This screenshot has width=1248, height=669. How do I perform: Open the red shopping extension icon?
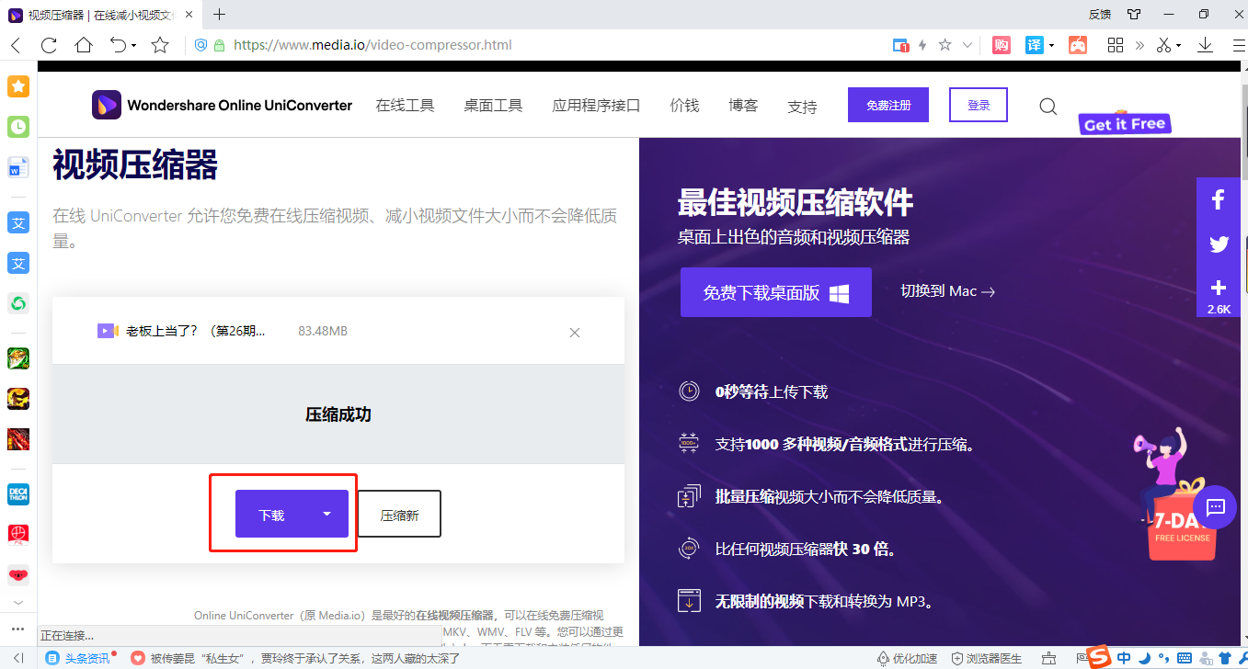(x=1002, y=45)
